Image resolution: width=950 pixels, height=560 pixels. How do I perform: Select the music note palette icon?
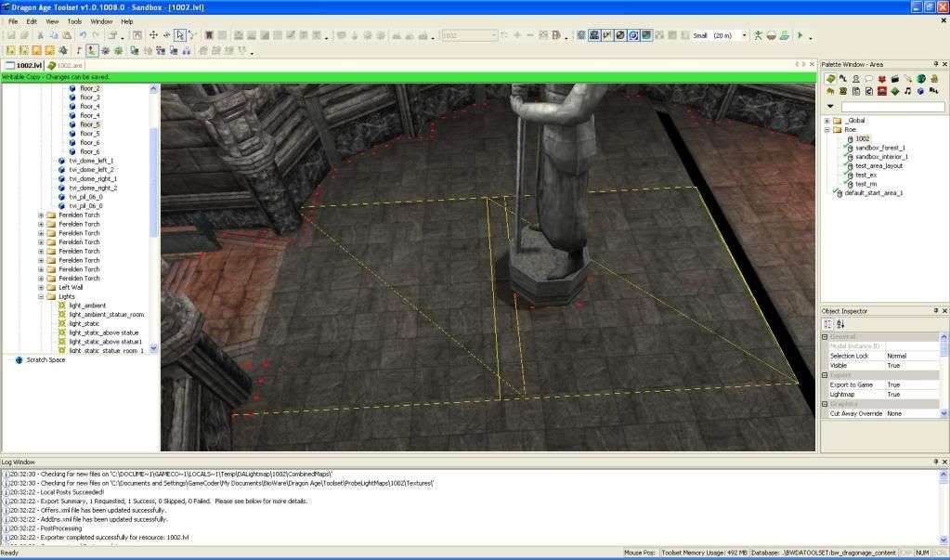tap(907, 91)
